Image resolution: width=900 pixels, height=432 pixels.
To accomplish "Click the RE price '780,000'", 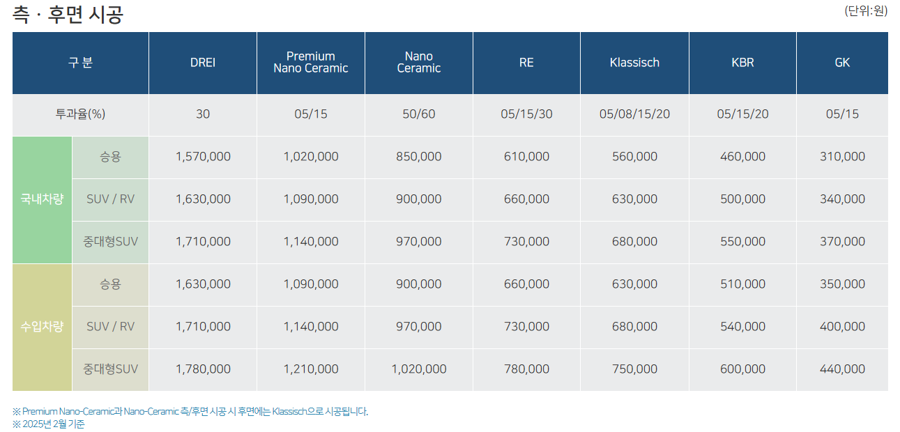I will pyautogui.click(x=526, y=369).
